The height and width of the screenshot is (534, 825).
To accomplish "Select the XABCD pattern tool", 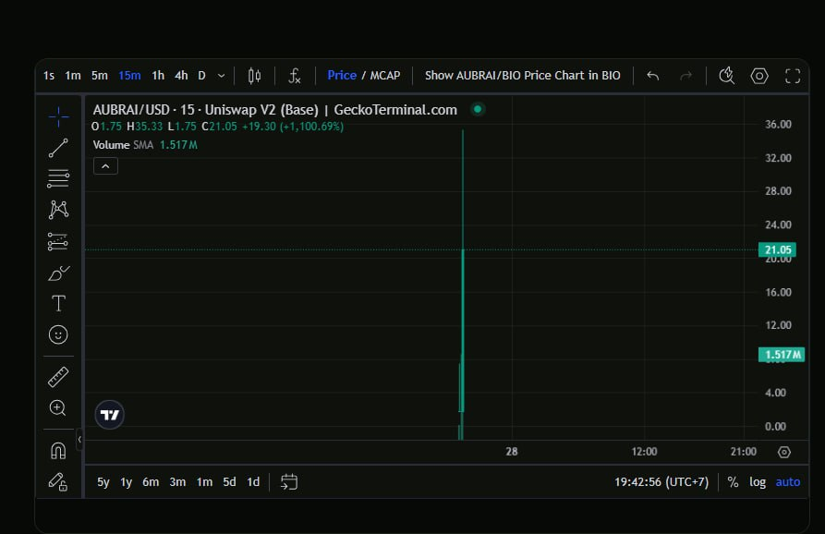I will coord(58,210).
